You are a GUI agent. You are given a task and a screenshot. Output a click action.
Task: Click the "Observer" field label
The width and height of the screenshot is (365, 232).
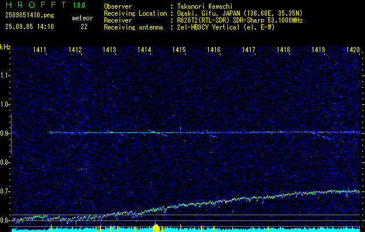click(118, 6)
